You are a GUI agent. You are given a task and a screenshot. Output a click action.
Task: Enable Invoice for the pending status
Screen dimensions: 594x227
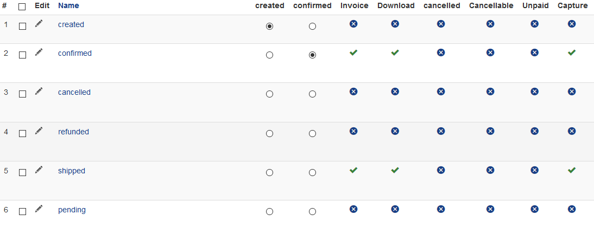click(353, 209)
